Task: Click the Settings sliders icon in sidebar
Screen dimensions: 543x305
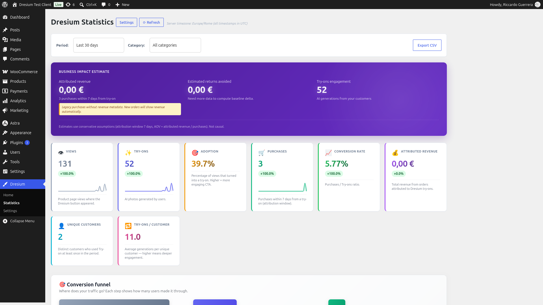Action: (5, 171)
